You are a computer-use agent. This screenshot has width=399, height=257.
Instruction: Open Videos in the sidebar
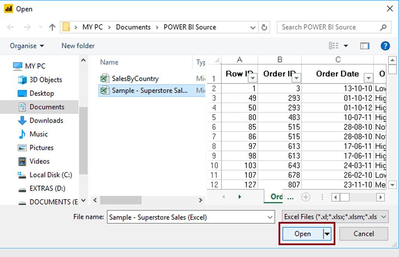39,161
